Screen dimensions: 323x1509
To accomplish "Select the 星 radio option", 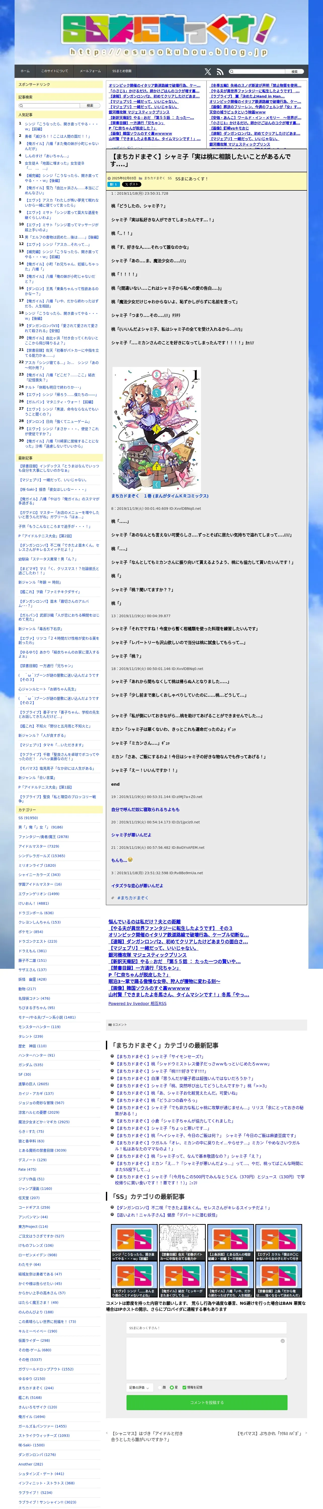I will point(172,1387).
